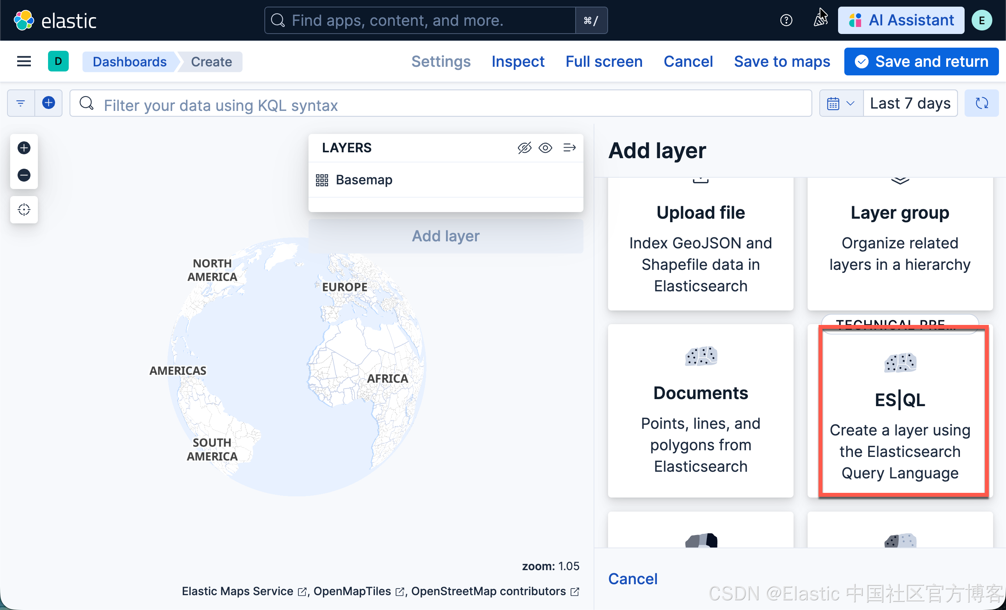Show all layers with eye icon
Viewport: 1006px width, 610px height.
(545, 148)
